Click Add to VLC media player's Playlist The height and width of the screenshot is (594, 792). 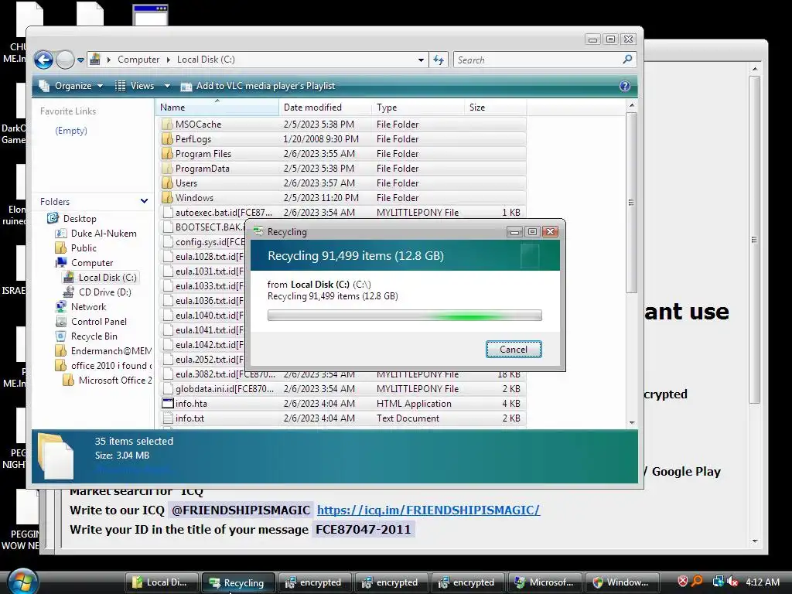point(258,86)
